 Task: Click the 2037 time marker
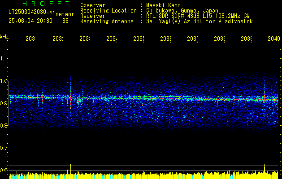pos(193,38)
